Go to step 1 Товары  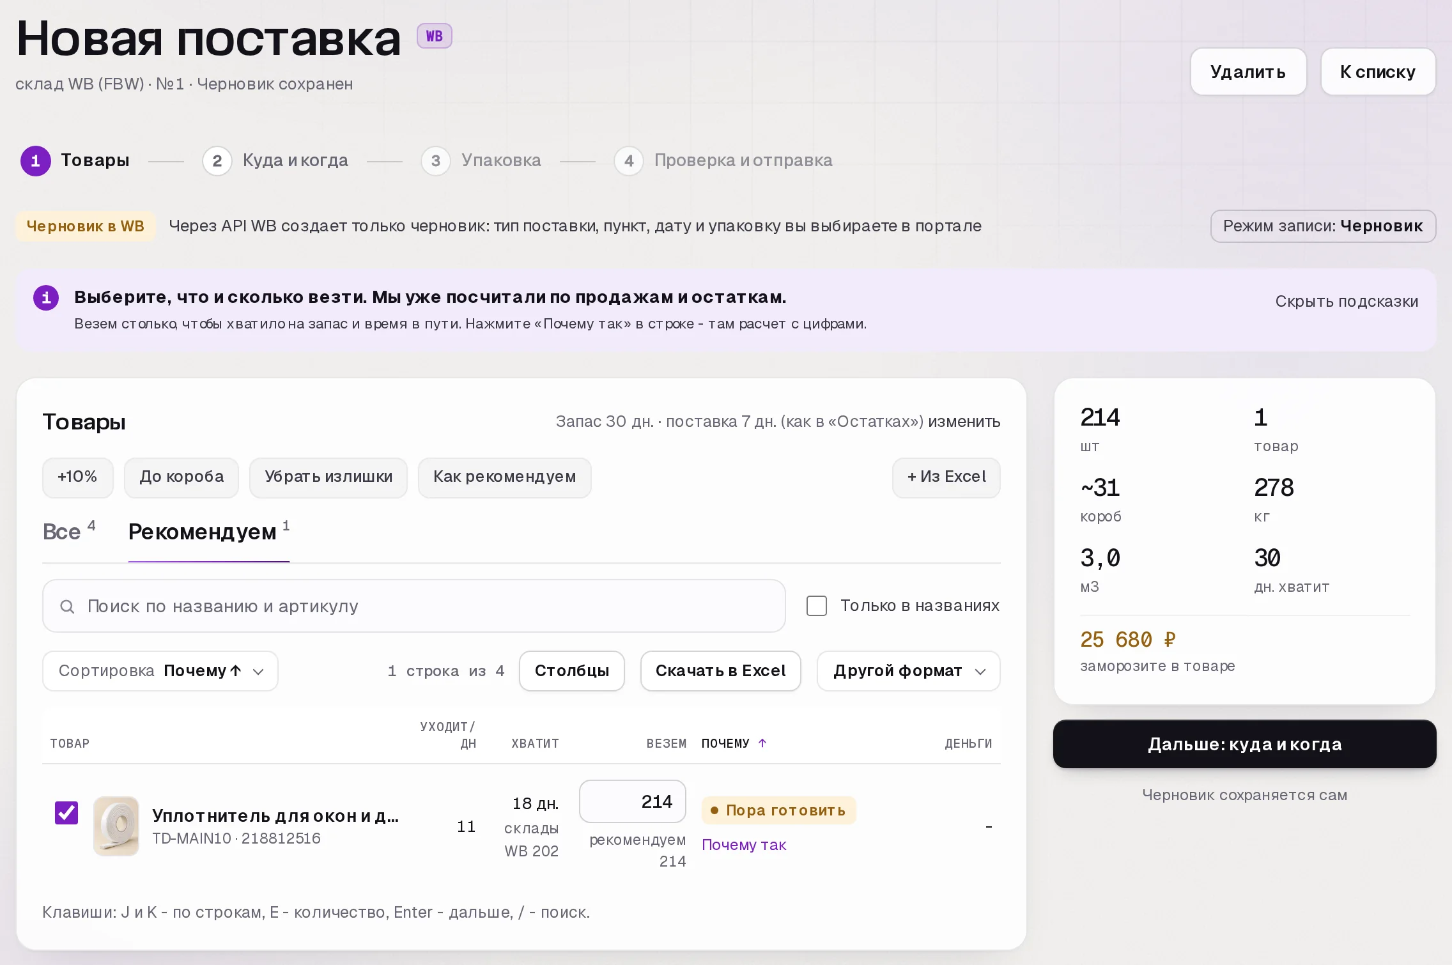coord(75,160)
